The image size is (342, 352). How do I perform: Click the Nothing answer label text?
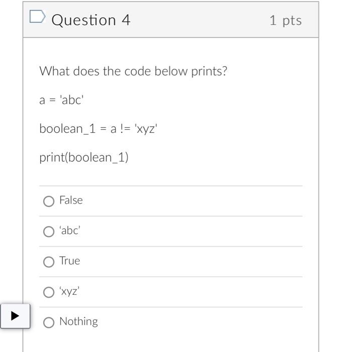click(78, 321)
